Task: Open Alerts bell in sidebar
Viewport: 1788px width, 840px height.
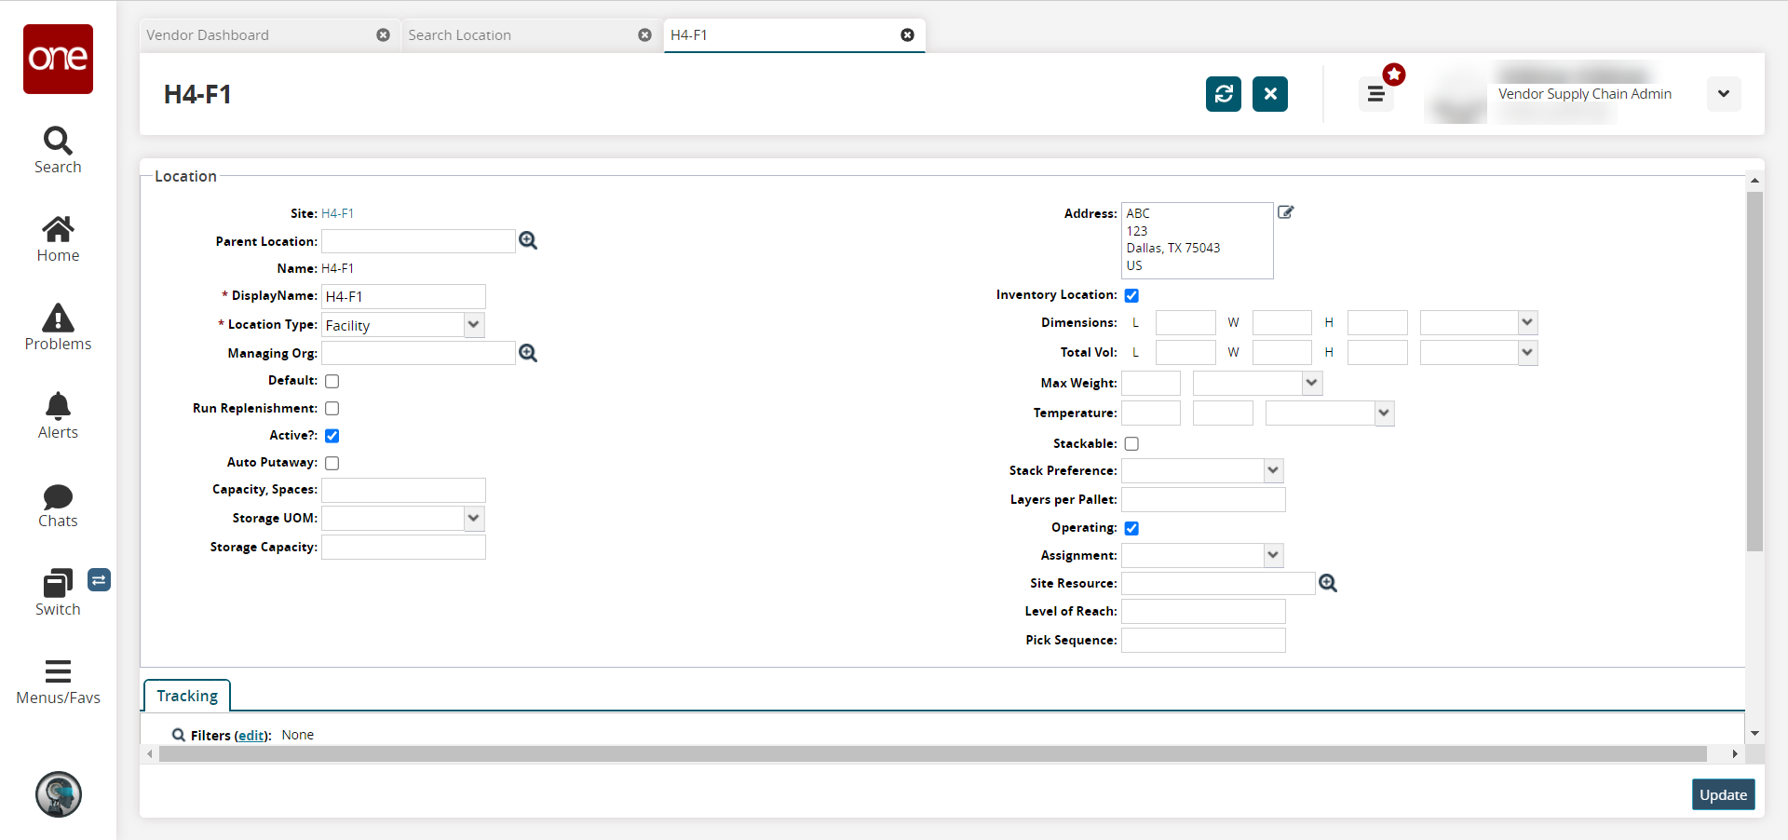Action: [58, 416]
